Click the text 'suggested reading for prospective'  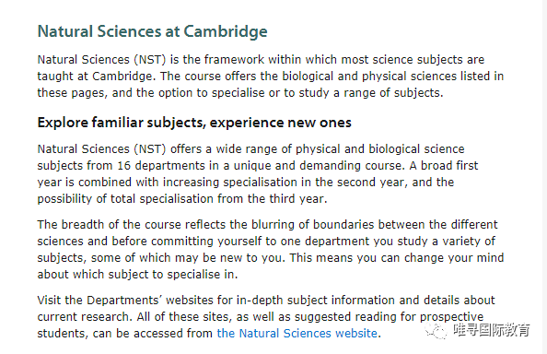tap(389, 317)
